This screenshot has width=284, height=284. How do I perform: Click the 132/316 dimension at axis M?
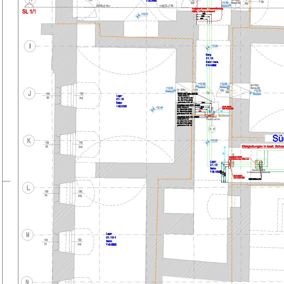tap(80, 242)
